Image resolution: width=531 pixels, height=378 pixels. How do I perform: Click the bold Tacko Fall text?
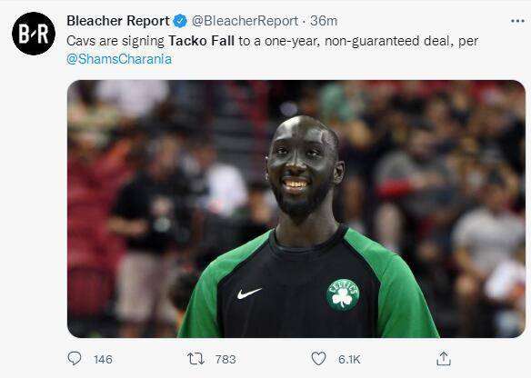[202, 41]
